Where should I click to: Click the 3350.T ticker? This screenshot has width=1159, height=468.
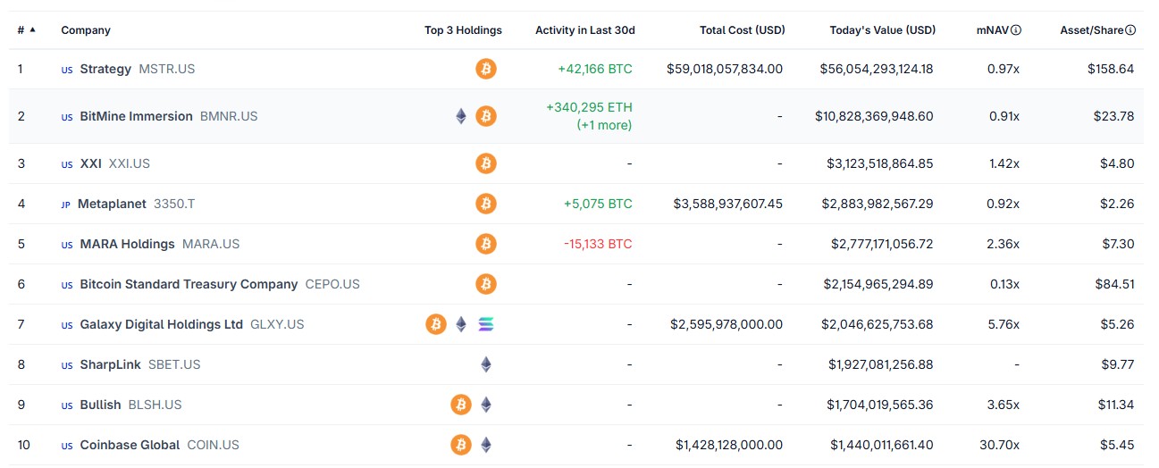pyautogui.click(x=174, y=204)
